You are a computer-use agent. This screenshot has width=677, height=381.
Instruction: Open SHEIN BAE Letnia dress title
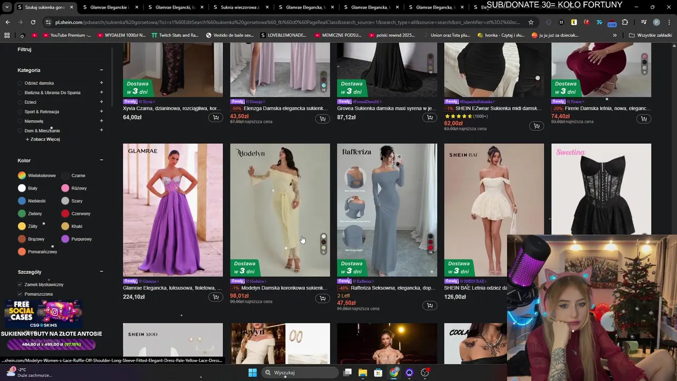(475, 288)
